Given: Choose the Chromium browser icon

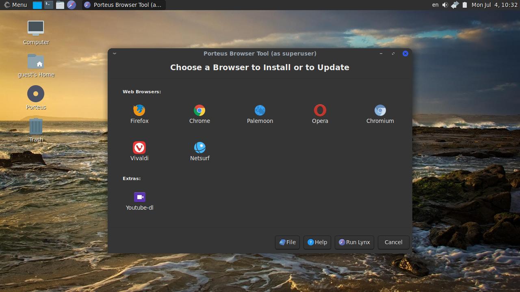Looking at the screenshot, I should 380,110.
